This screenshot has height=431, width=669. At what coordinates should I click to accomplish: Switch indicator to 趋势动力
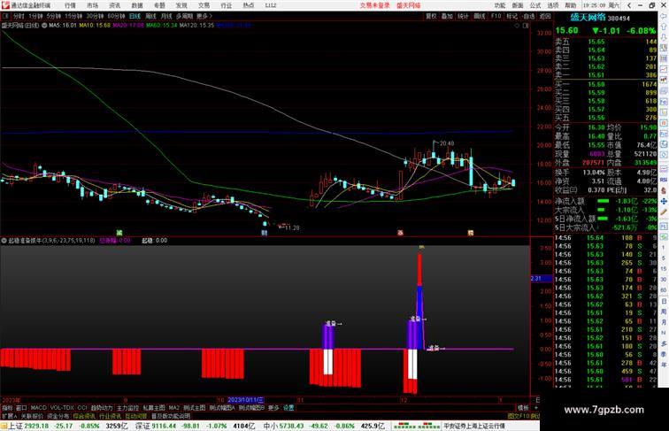coord(102,408)
